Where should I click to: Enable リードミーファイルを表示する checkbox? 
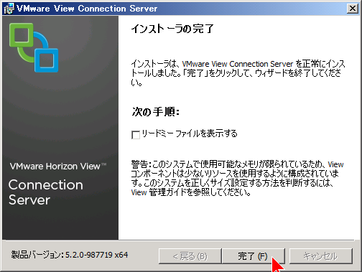pyautogui.click(x=136, y=135)
